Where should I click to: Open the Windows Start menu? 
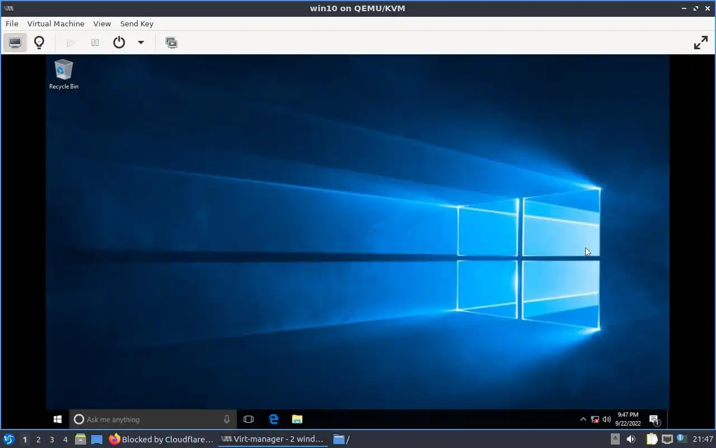pos(57,419)
